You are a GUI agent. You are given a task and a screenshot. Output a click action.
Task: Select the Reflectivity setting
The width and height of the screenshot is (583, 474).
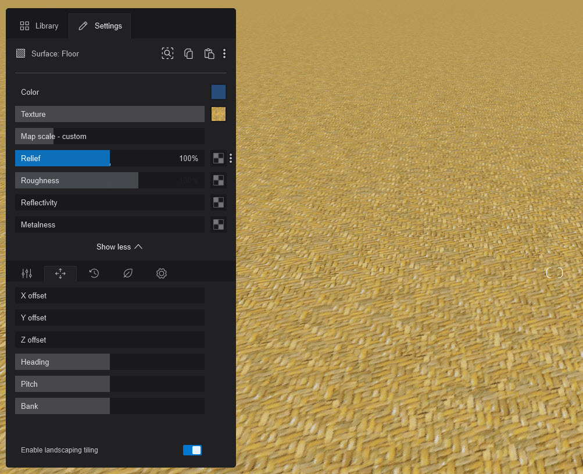(x=109, y=202)
